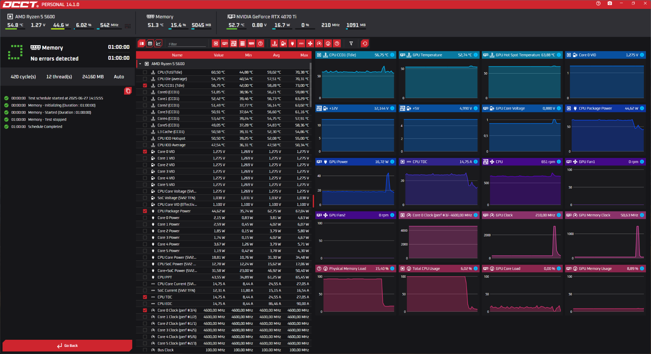Check the CPU (Tctl/Tdie) row checkbox
The width and height of the screenshot is (651, 354).
point(145,72)
